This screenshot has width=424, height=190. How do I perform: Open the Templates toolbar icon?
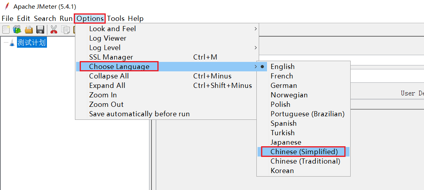click(x=17, y=30)
